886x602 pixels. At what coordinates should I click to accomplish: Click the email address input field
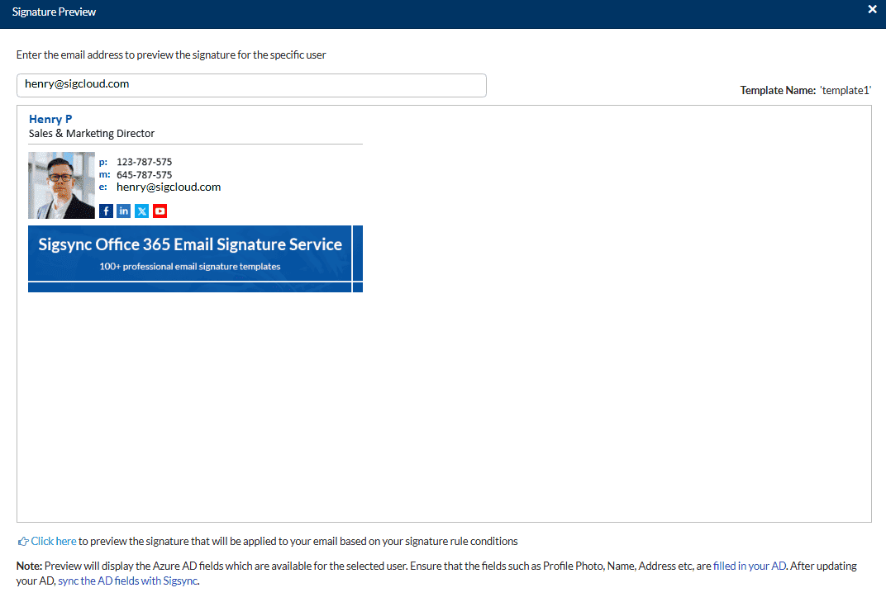click(x=251, y=85)
